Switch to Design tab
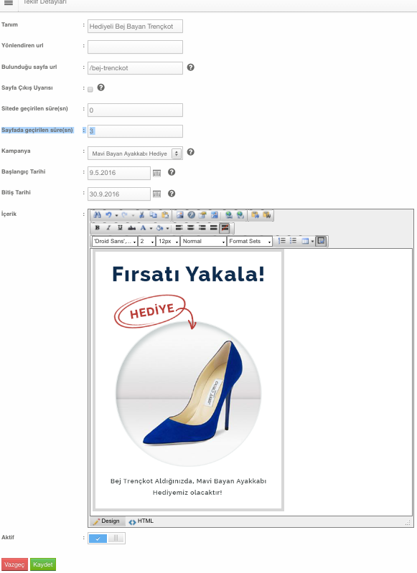 tap(107, 521)
